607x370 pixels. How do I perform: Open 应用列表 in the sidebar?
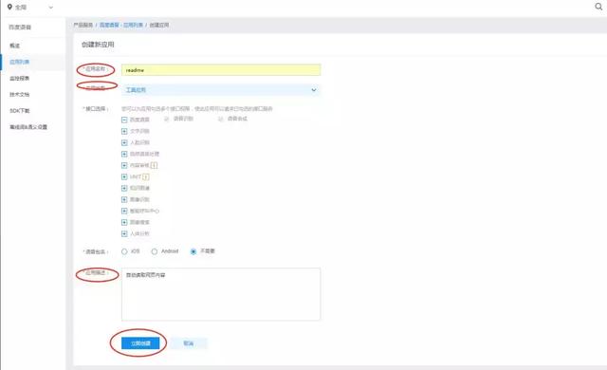click(19, 62)
